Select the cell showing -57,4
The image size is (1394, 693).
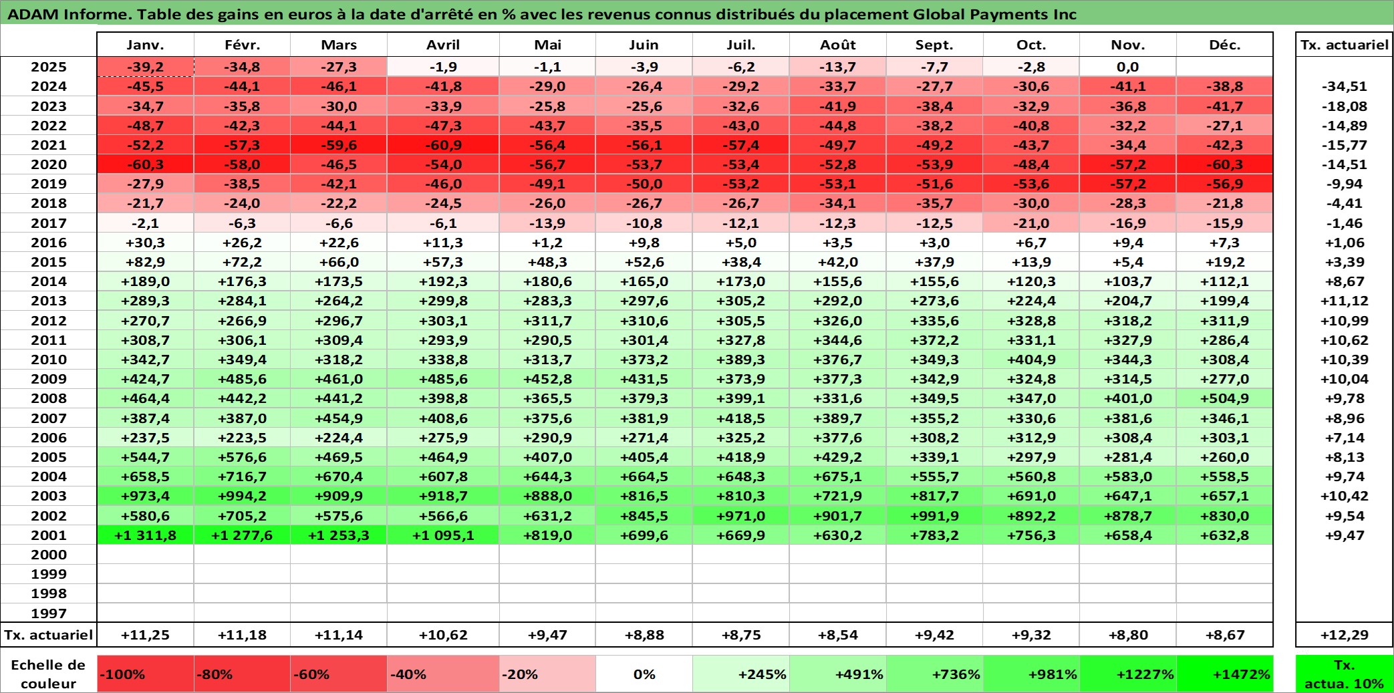click(x=740, y=145)
